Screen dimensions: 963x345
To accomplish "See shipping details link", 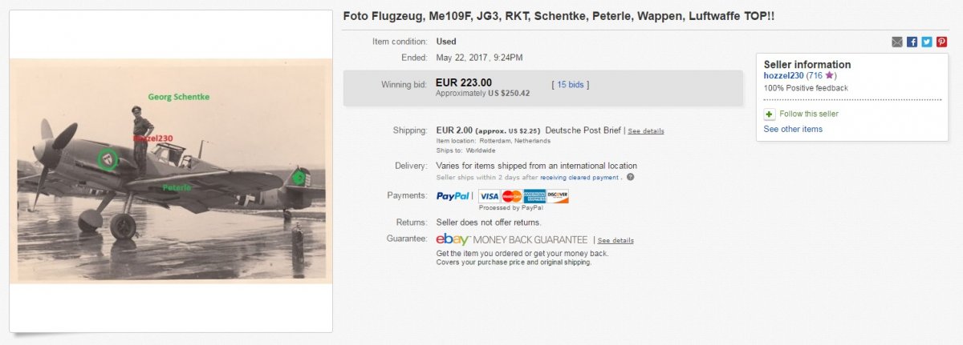I will point(645,131).
